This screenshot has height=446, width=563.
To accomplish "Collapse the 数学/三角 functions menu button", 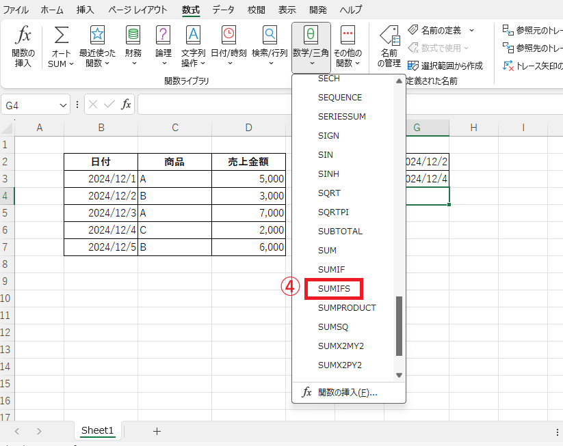I will (x=311, y=46).
